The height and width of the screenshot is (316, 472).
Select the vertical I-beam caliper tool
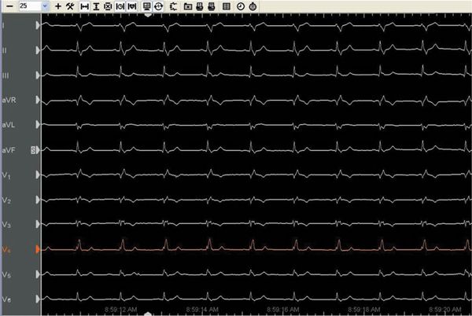(96, 6)
